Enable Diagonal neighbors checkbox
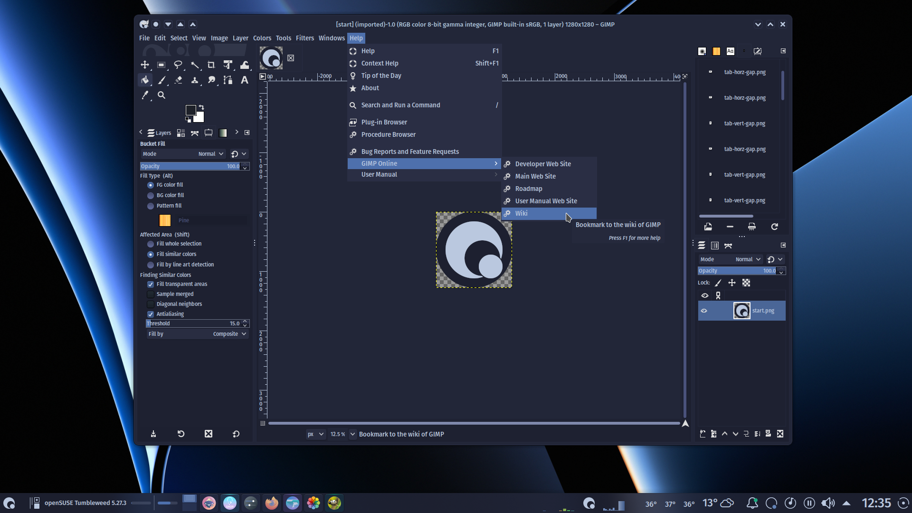This screenshot has width=912, height=513. [151, 304]
